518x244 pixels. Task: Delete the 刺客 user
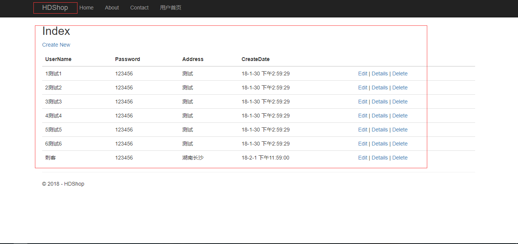[x=400, y=158]
